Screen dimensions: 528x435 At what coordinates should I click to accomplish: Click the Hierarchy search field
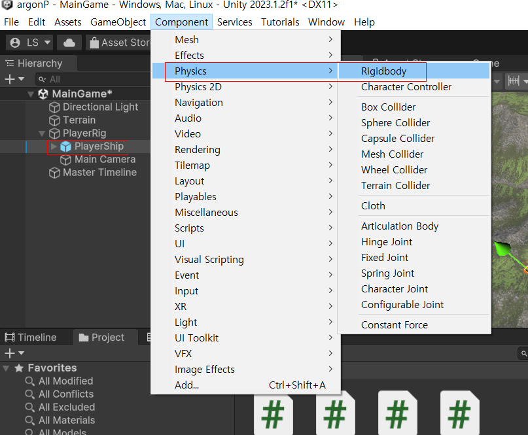[x=94, y=79]
